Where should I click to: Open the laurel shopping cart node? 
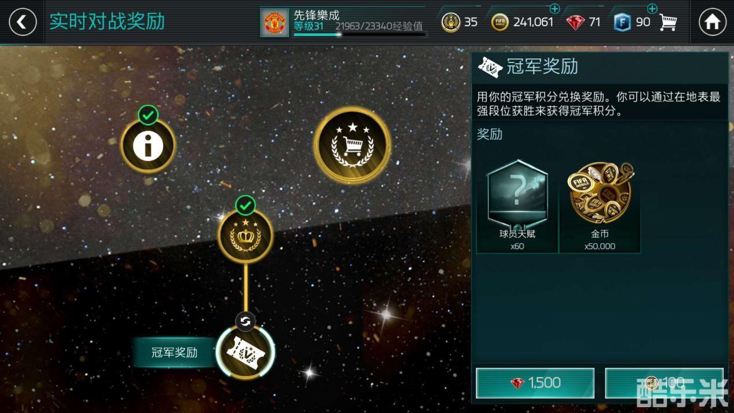(x=352, y=145)
